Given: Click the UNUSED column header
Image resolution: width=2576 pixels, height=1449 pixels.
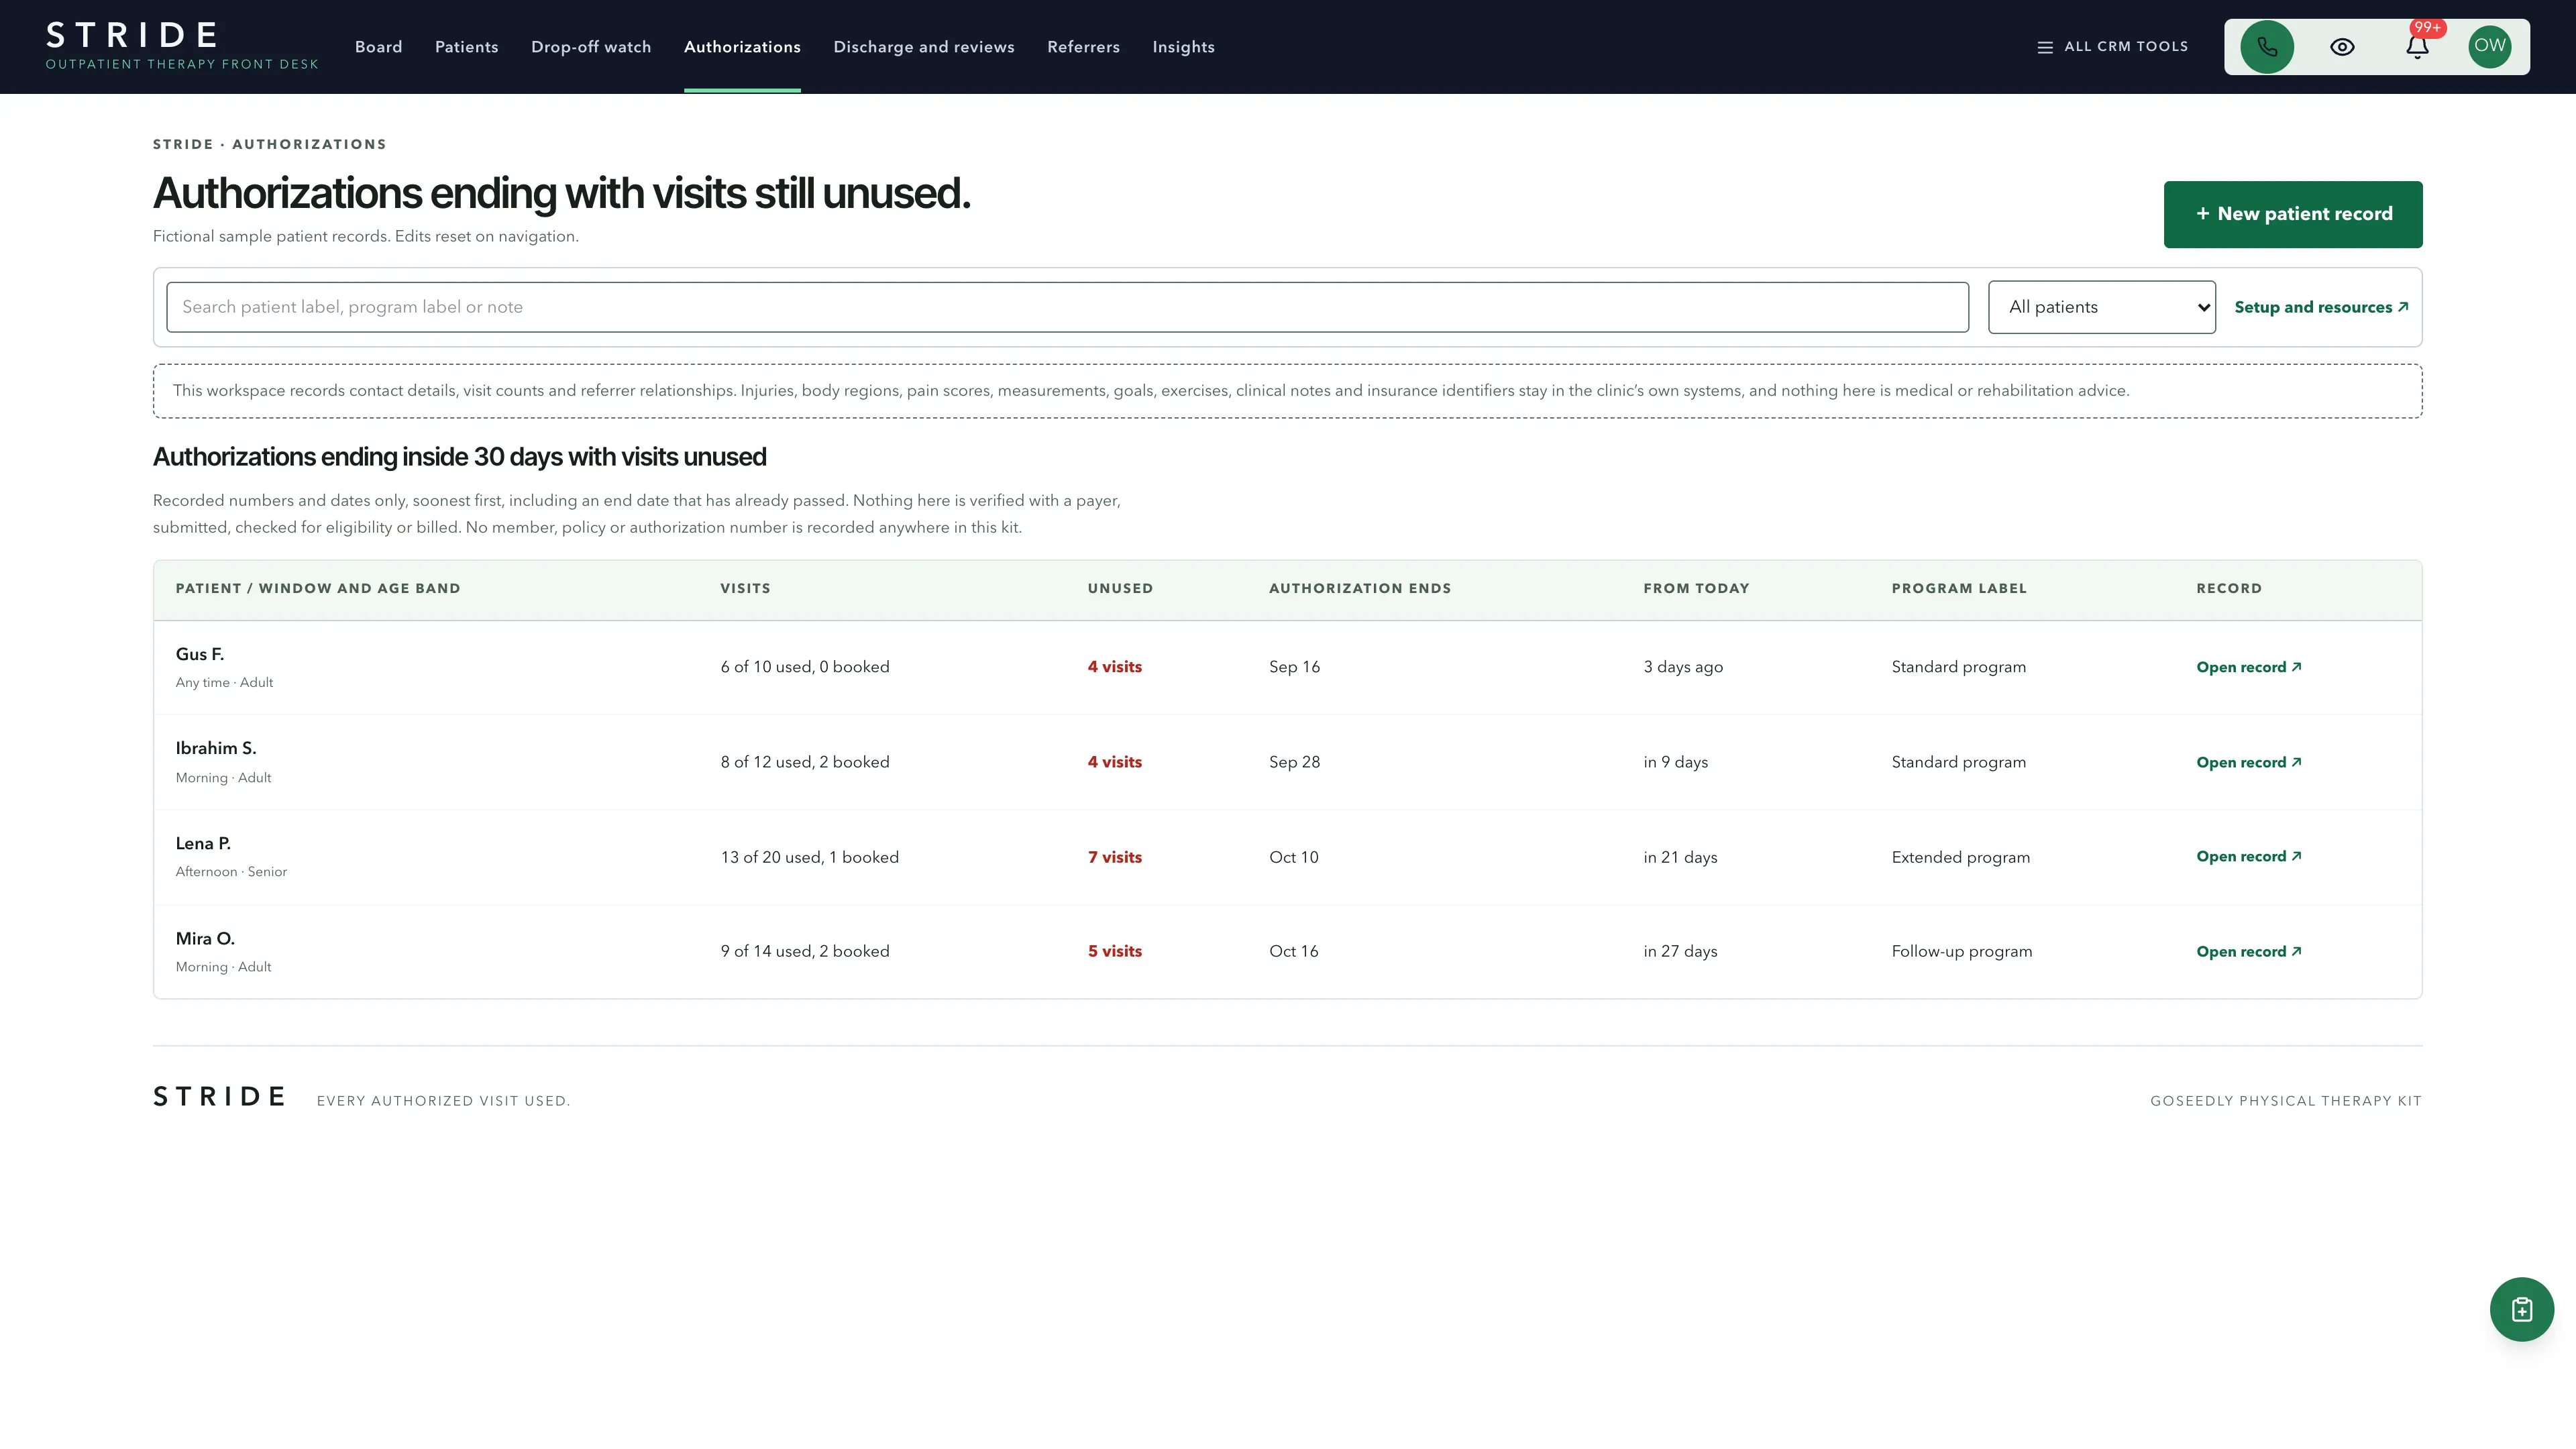Looking at the screenshot, I should 1120,588.
